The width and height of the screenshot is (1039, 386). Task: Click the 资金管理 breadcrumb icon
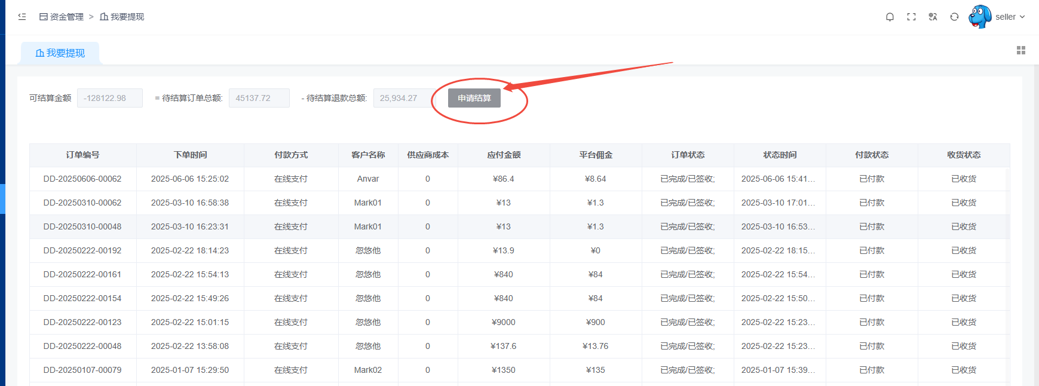coord(44,17)
